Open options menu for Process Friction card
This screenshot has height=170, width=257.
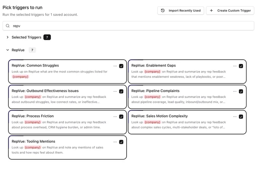(x=115, y=117)
